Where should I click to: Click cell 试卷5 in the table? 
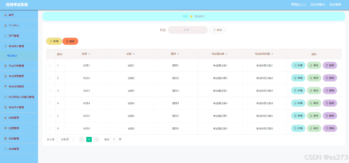(x=131, y=116)
